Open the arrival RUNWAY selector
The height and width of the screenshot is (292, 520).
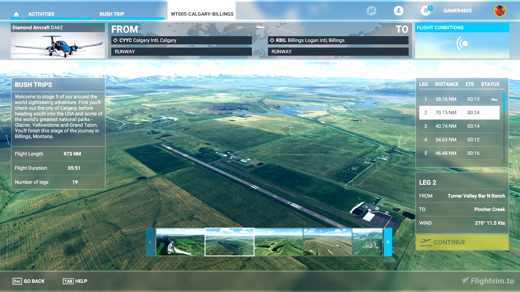pos(338,52)
